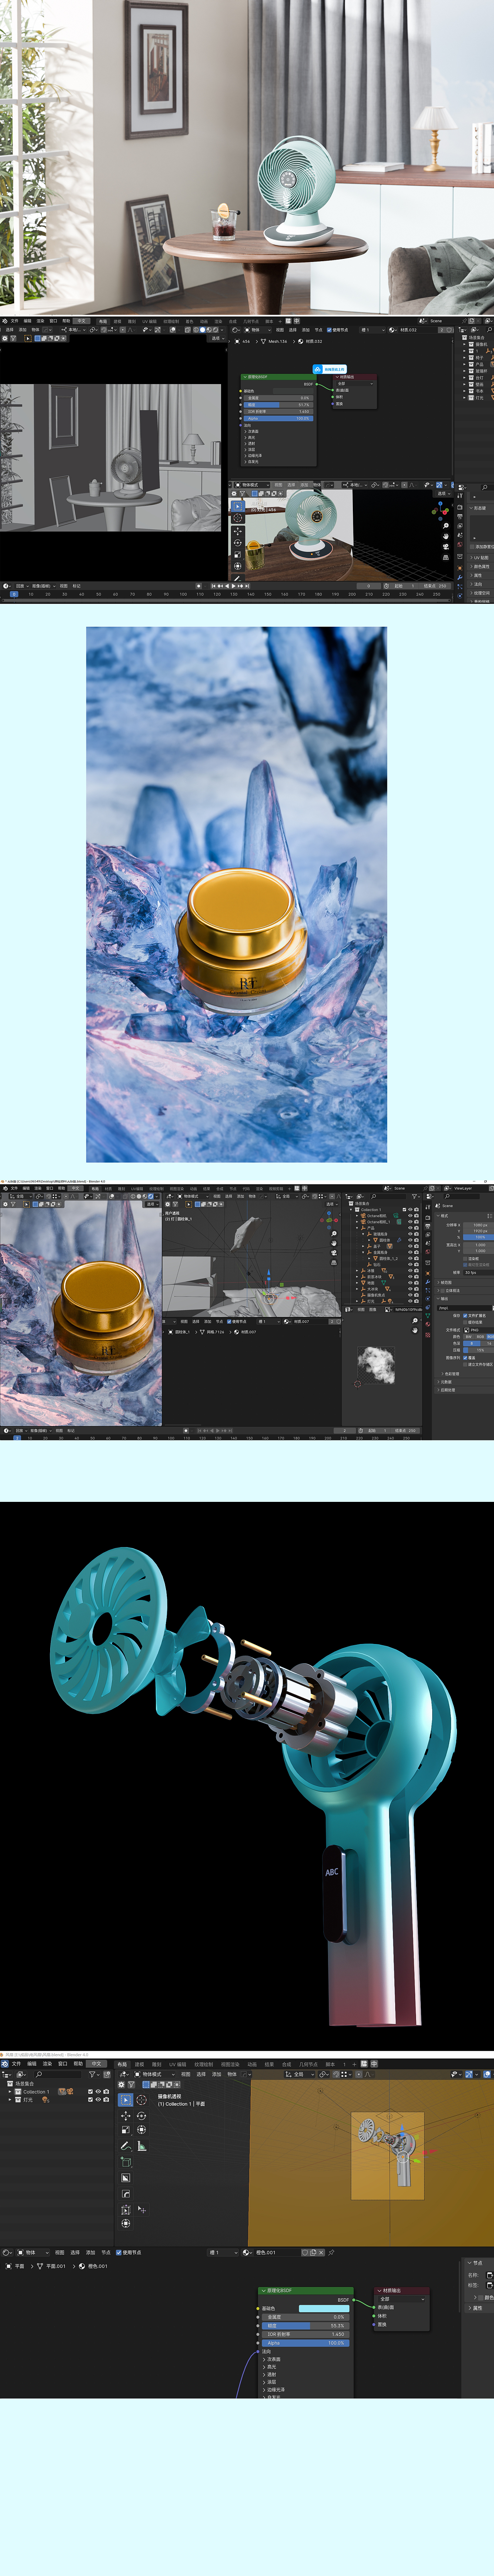This screenshot has height=2576, width=494.
Task: Pick the Rotate tool in hair dryer viewport
Action: (x=141, y=2116)
